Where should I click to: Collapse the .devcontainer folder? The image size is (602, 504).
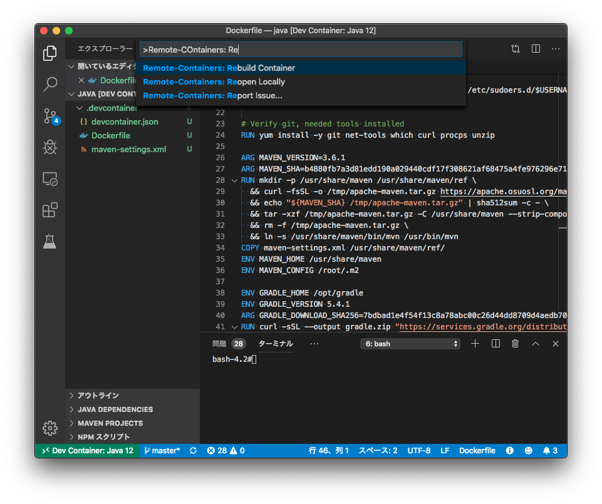(80, 108)
